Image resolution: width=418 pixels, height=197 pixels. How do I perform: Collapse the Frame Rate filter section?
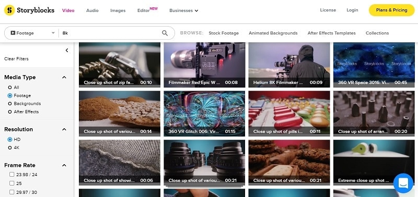pyautogui.click(x=64, y=165)
